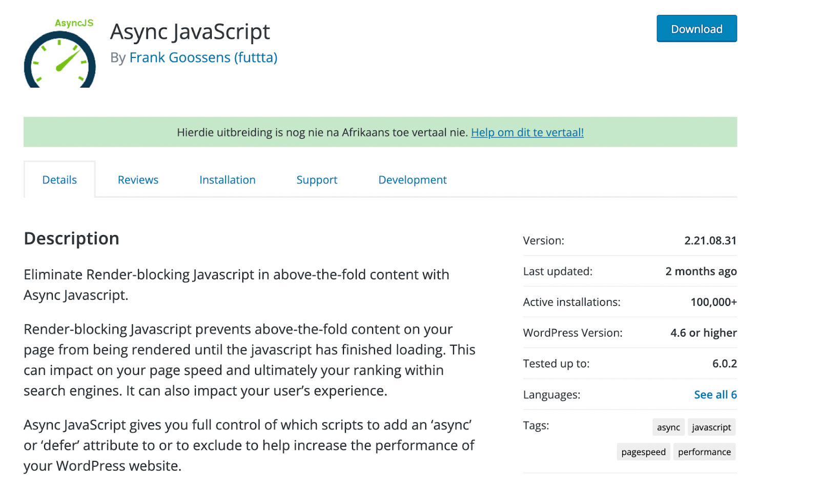This screenshot has height=482, width=820.
Task: Open the 'performance' tag
Action: (704, 452)
